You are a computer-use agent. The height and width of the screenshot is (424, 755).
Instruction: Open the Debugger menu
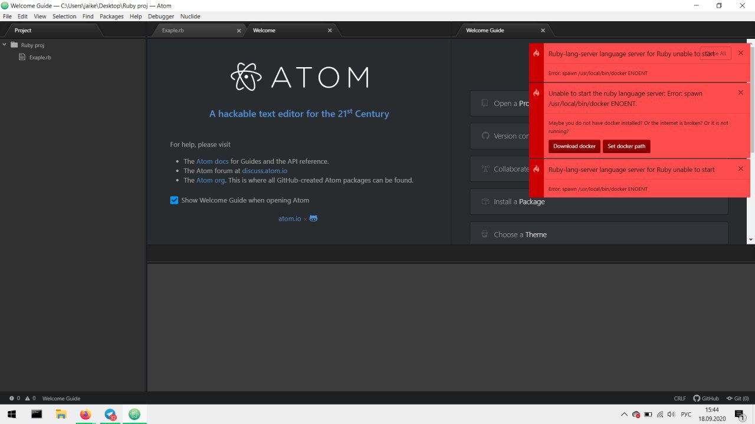tap(161, 16)
